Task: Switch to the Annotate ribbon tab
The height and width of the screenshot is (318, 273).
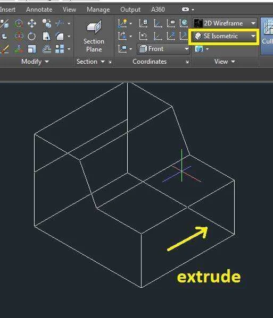Action: [x=39, y=10]
